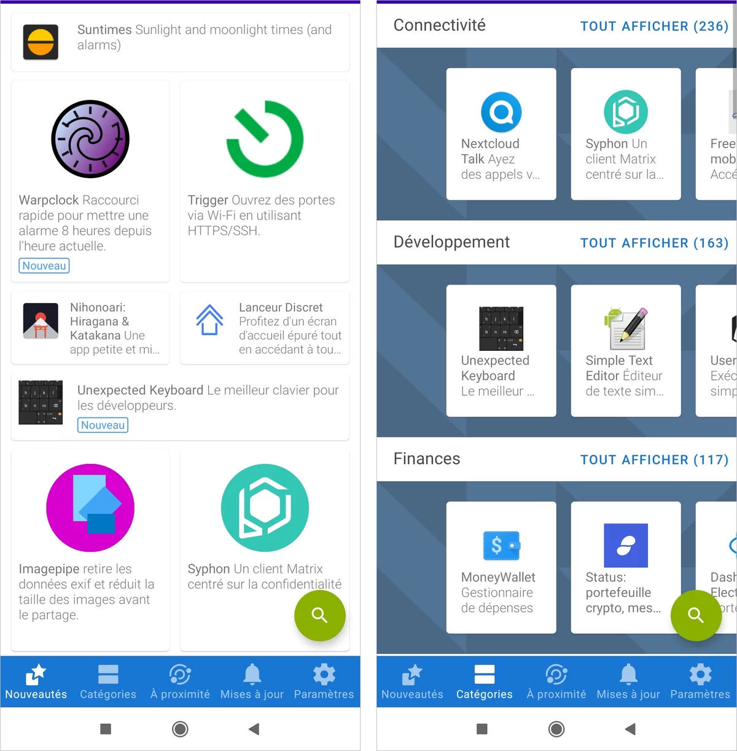Tap the Syphon icon under Connectivité
The width and height of the screenshot is (737, 751).
coord(626,112)
